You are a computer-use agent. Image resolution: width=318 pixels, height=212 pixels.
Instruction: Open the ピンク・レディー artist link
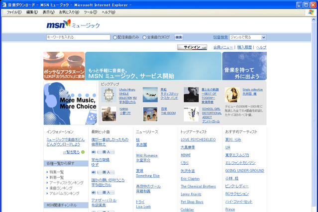point(237,186)
